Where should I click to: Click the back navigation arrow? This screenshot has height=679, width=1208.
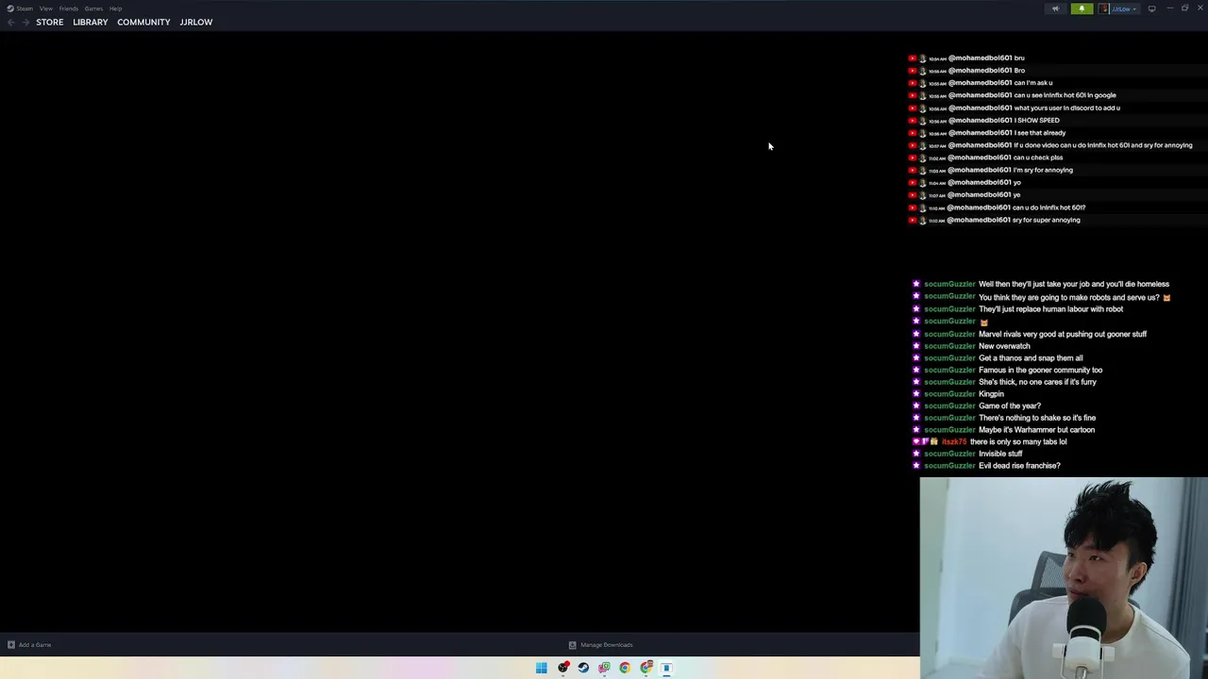[11, 22]
